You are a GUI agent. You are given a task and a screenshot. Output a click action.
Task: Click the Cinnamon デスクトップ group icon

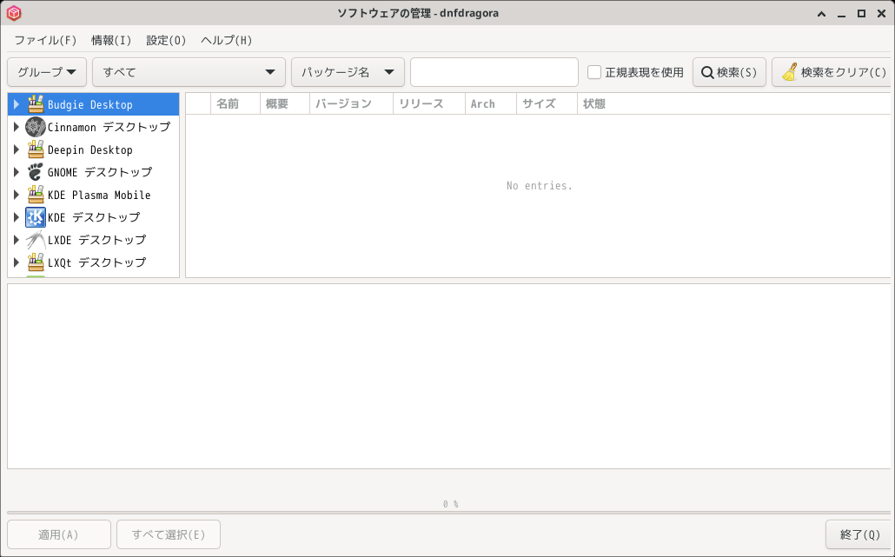[x=36, y=127]
